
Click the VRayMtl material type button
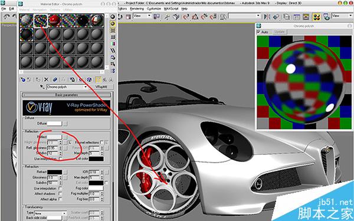(x=101, y=87)
